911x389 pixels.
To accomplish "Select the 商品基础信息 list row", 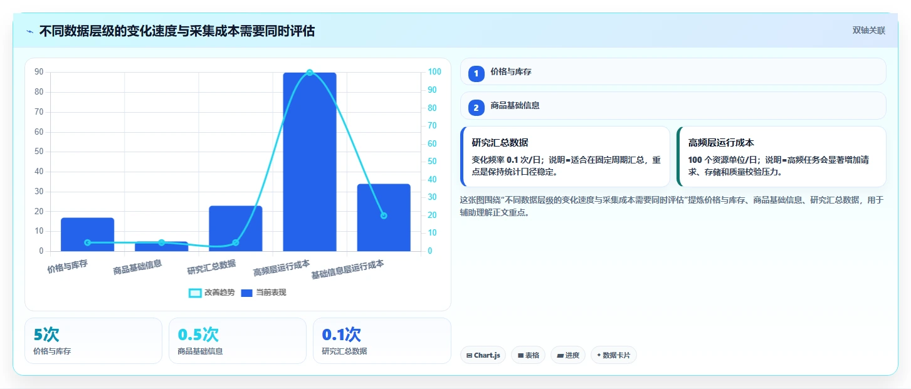I will click(673, 106).
